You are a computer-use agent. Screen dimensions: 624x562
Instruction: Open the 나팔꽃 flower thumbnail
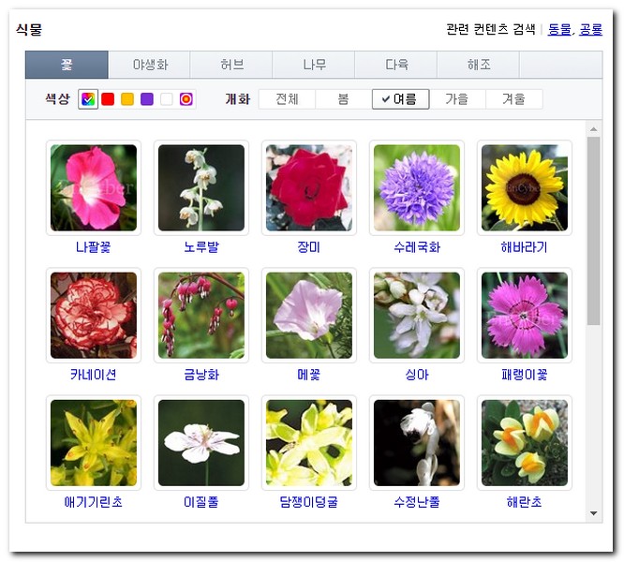pos(94,187)
